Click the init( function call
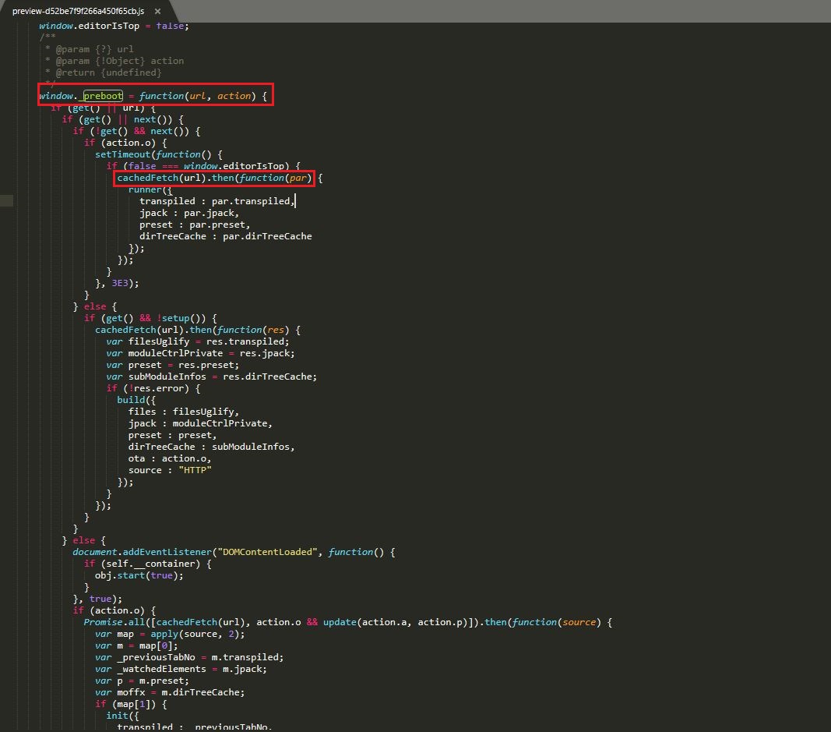The height and width of the screenshot is (732, 831). point(119,716)
